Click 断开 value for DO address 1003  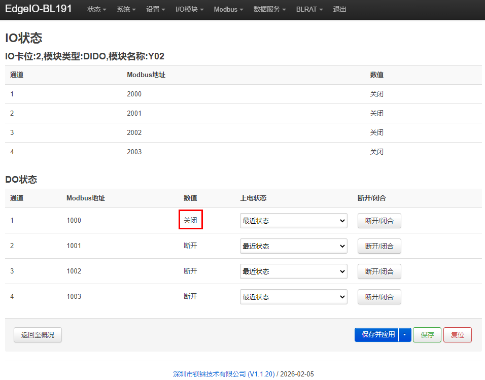tap(191, 296)
